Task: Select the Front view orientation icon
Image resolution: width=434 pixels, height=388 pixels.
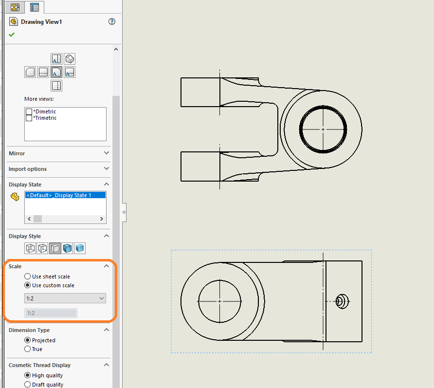Action: (56, 72)
